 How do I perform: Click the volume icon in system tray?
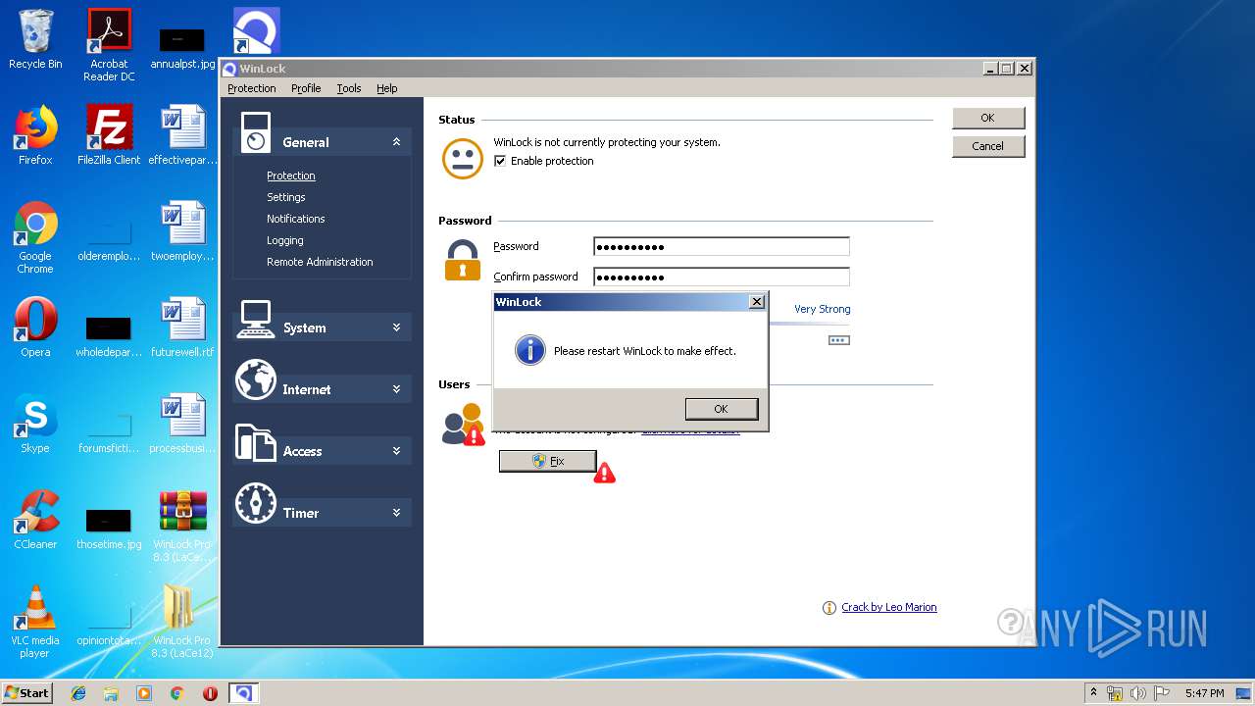coord(1137,693)
